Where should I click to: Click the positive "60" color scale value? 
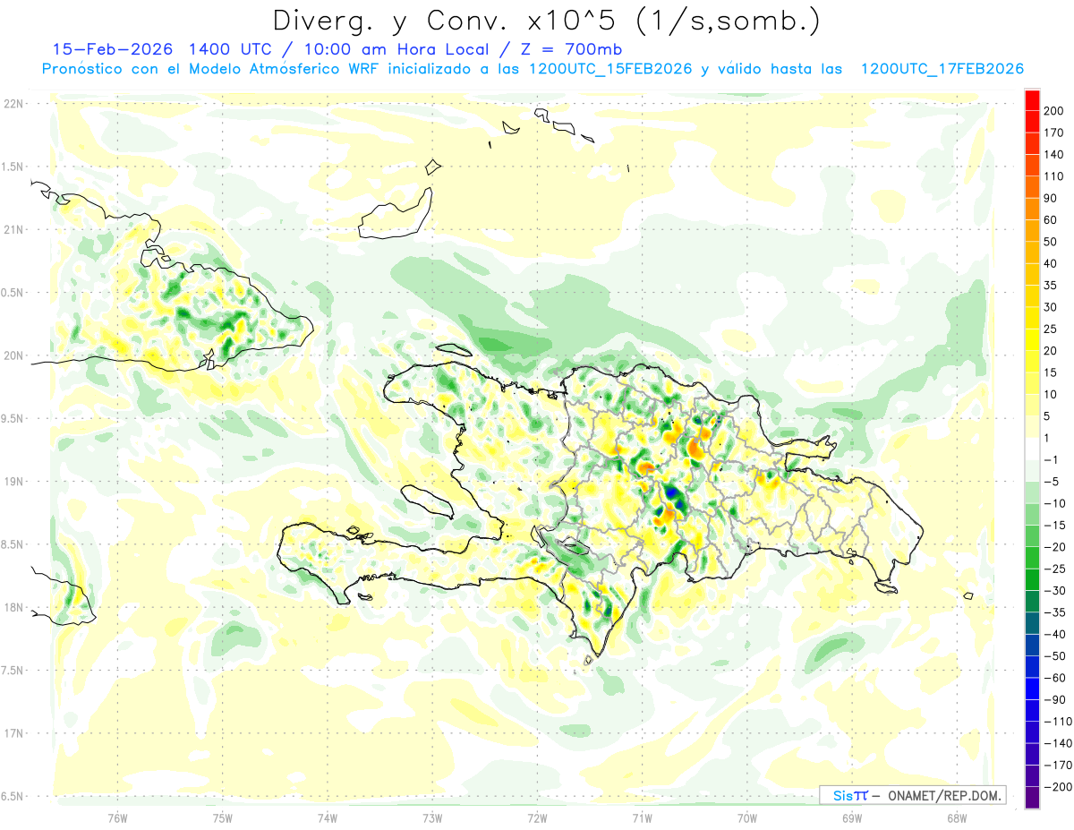pyautogui.click(x=1052, y=220)
